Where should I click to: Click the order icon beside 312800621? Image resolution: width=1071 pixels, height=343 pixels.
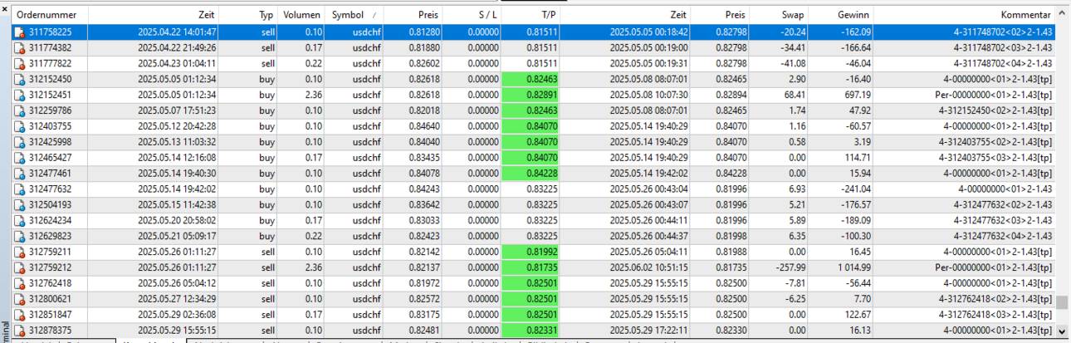tap(19, 299)
